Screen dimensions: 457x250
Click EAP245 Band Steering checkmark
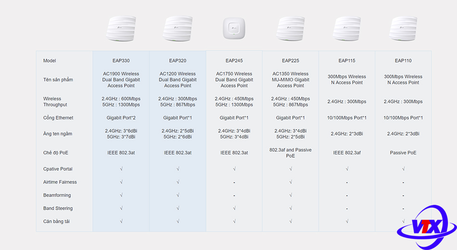(234, 208)
